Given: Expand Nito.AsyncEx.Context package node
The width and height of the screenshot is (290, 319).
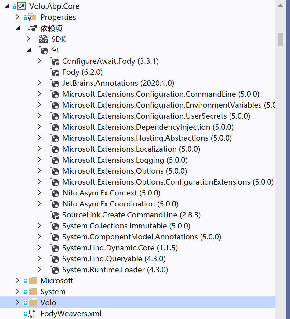Looking at the screenshot, I should coord(39,193).
